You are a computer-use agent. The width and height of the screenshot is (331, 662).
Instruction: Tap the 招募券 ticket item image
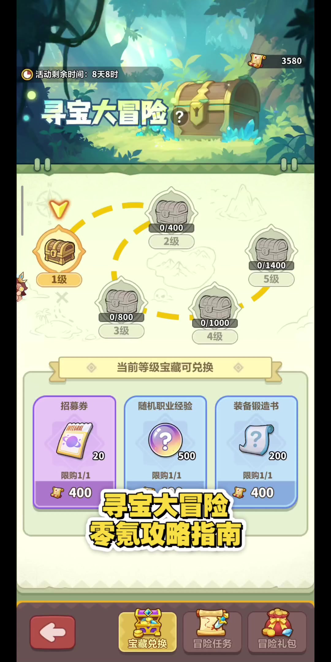(75, 440)
